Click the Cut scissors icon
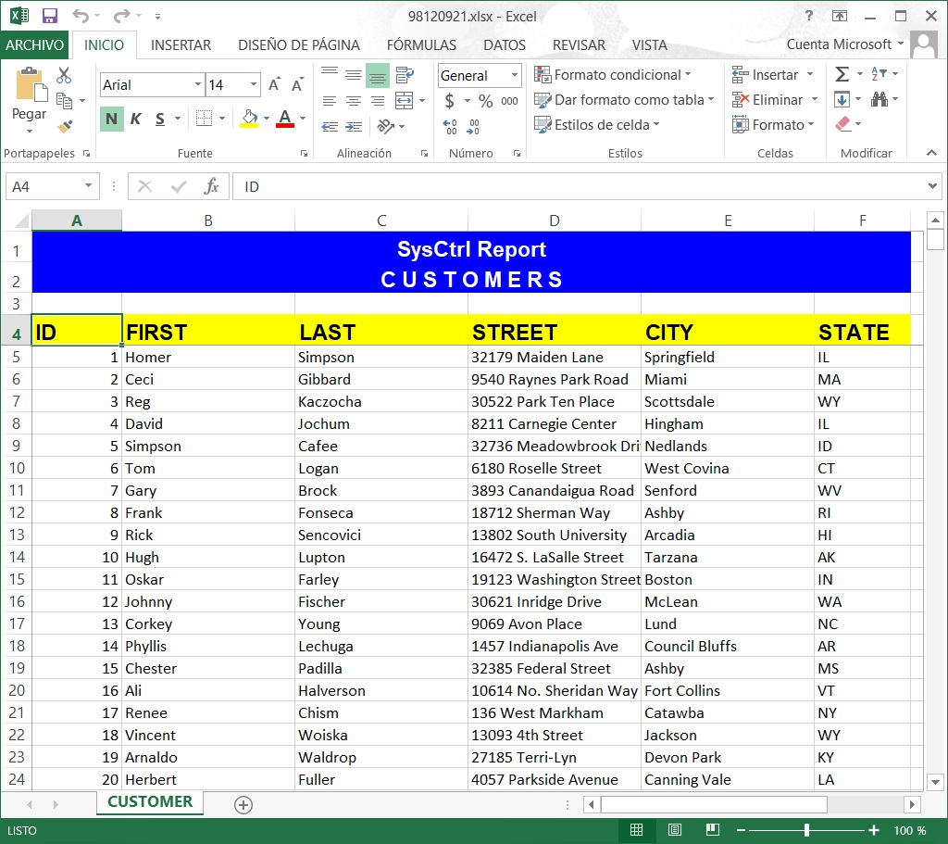This screenshot has height=844, width=948. click(64, 75)
